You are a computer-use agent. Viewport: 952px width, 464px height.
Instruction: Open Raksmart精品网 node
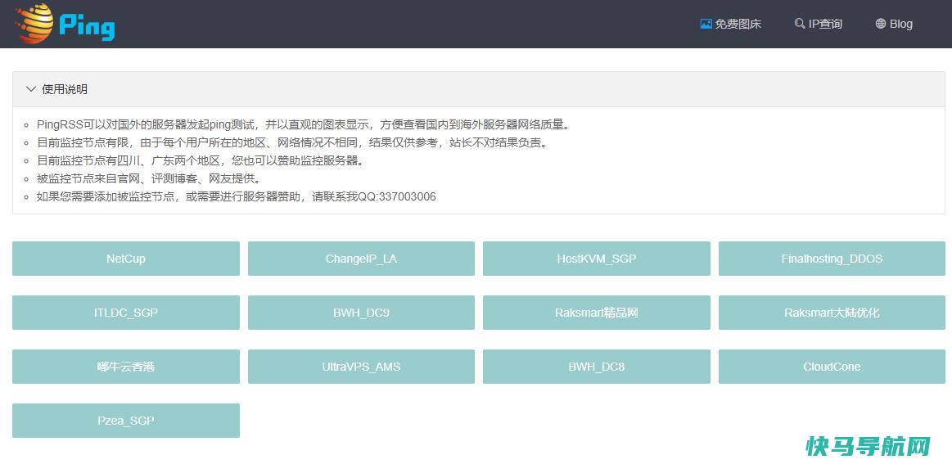(596, 313)
